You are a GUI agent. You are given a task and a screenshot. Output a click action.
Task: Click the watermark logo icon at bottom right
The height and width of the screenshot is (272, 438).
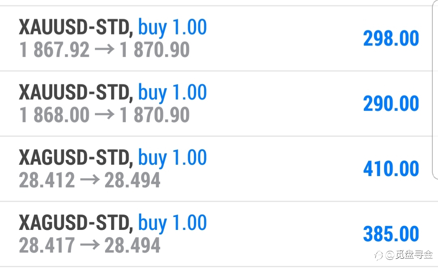coord(378,255)
